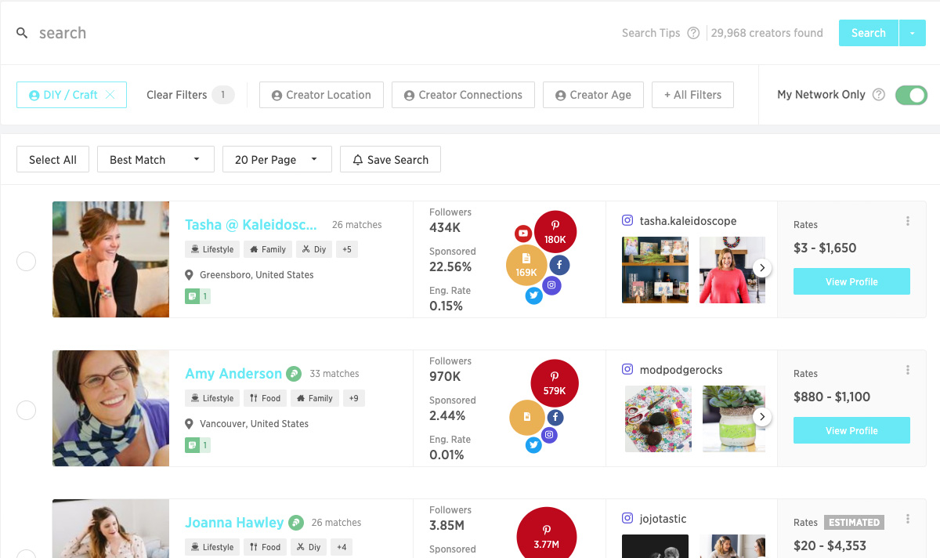Click Amy Anderson's green network badge

point(294,374)
